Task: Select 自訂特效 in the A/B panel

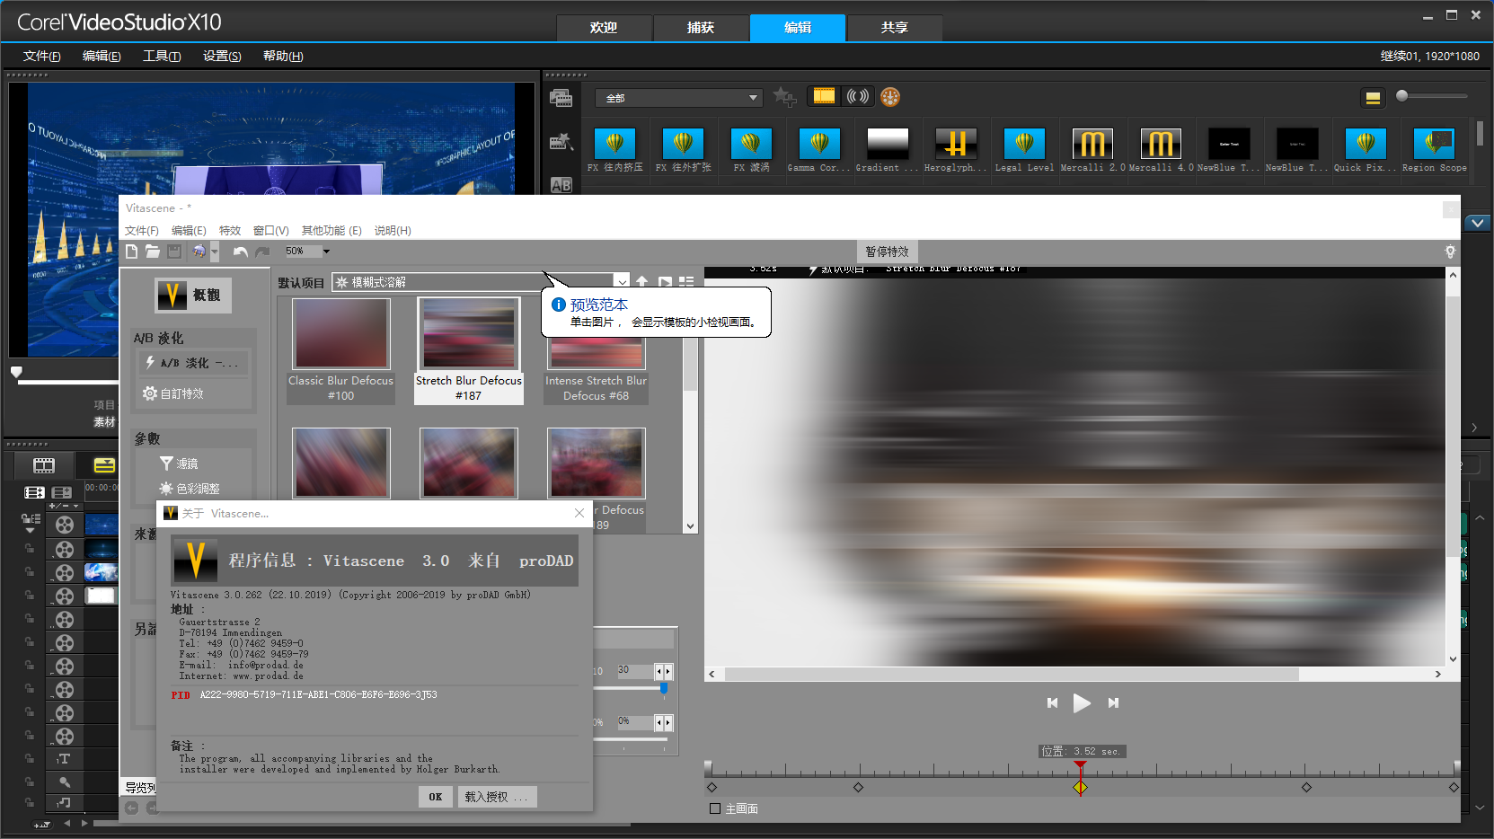Action: pyautogui.click(x=173, y=393)
